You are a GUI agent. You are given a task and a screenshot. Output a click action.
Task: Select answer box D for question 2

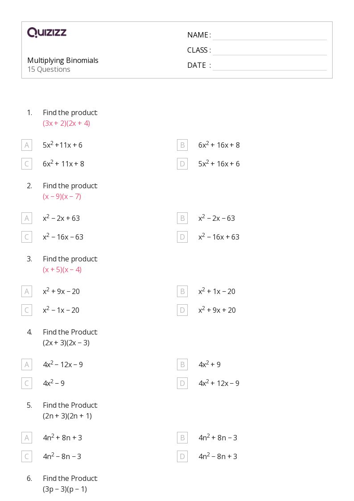(182, 237)
